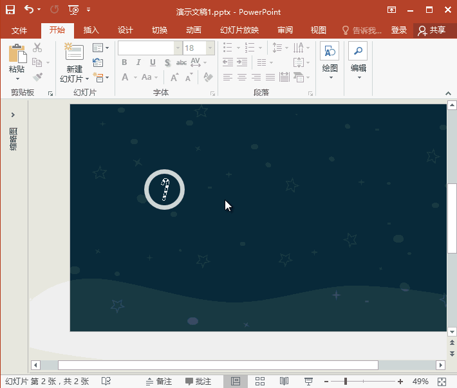The image size is (457, 388).
Task: Toggle Italic text formatting
Action: click(139, 62)
